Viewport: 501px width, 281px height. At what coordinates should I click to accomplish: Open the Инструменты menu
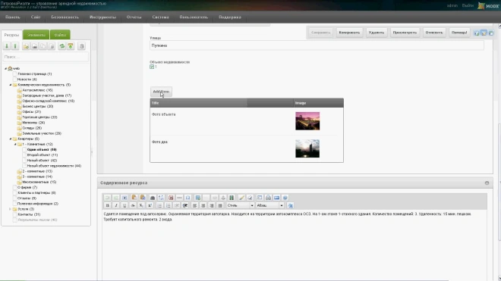point(102,17)
